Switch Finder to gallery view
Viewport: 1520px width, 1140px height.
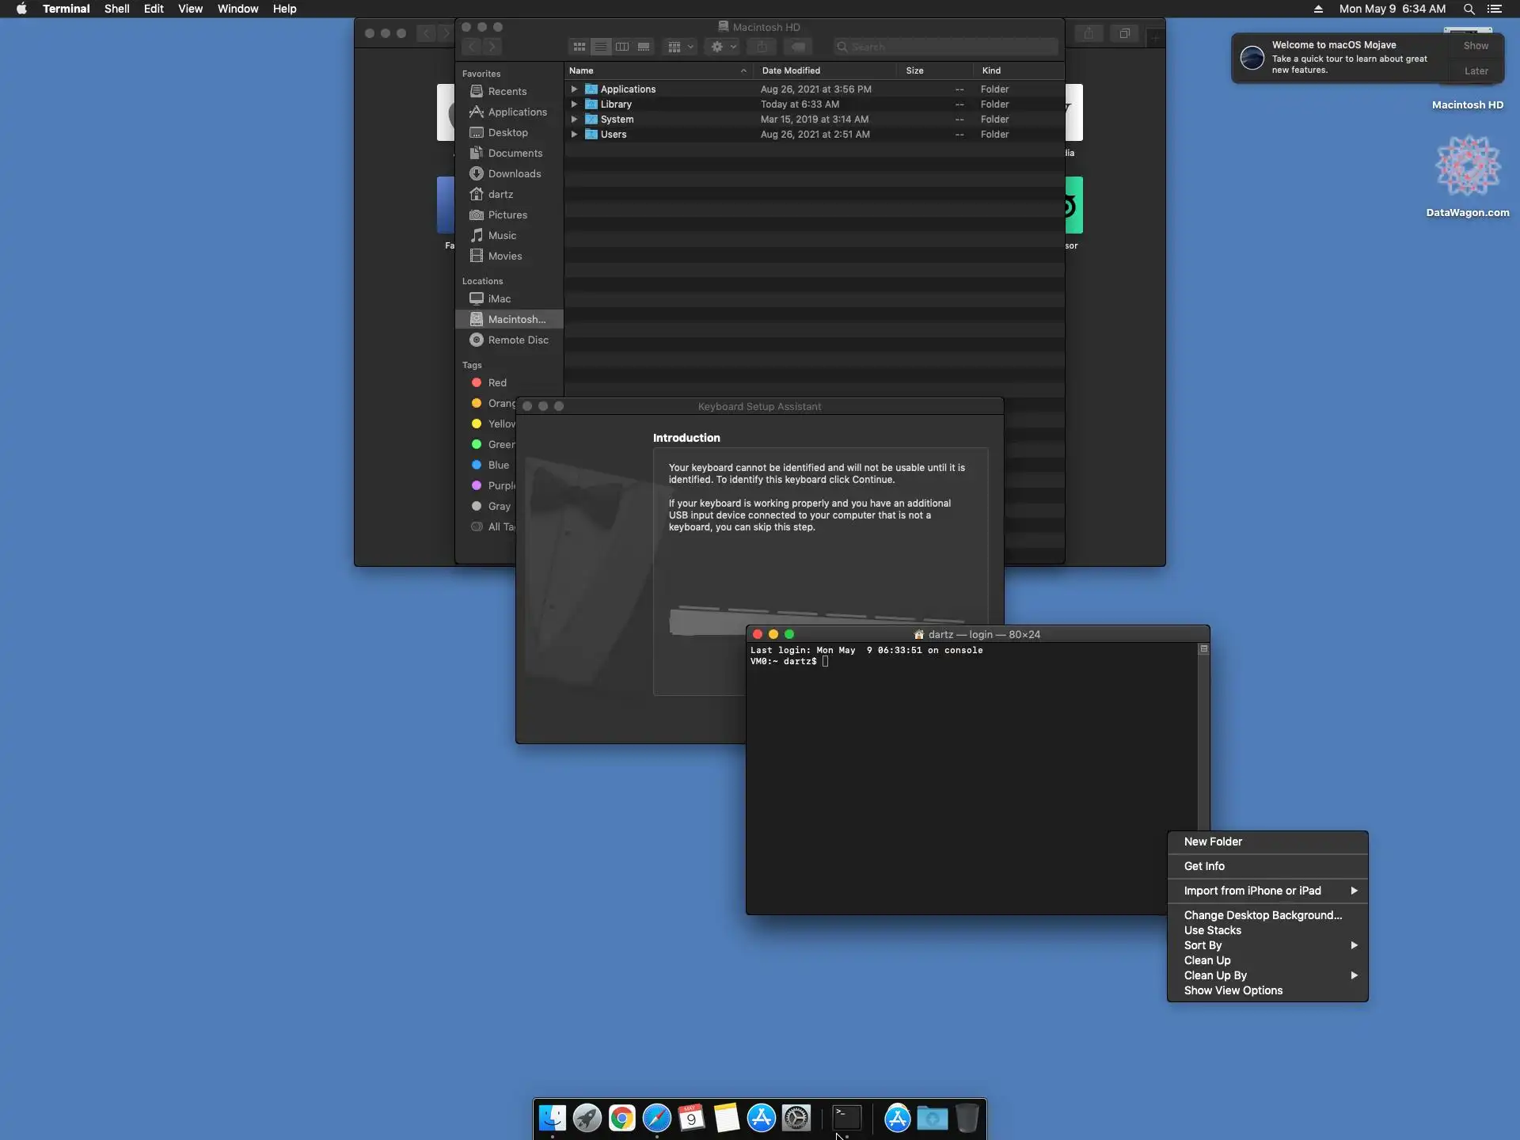click(x=644, y=47)
